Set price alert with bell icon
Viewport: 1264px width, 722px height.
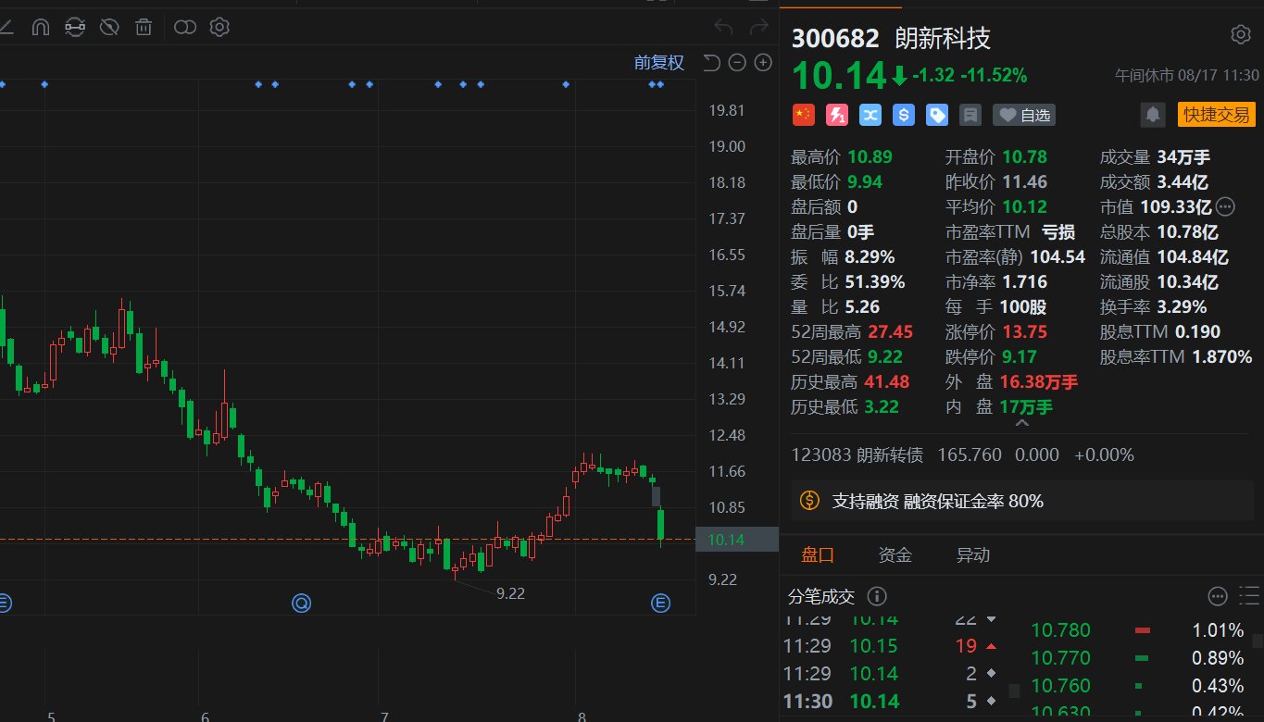1154,115
